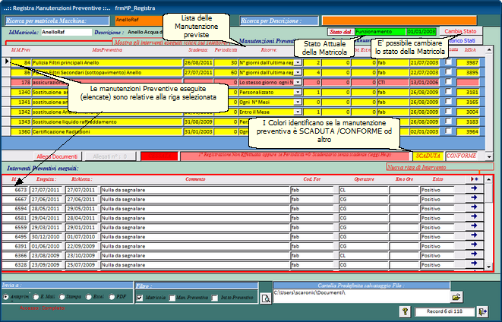
Task: Launch the print preview magnifier icon
Action: (x=266, y=298)
